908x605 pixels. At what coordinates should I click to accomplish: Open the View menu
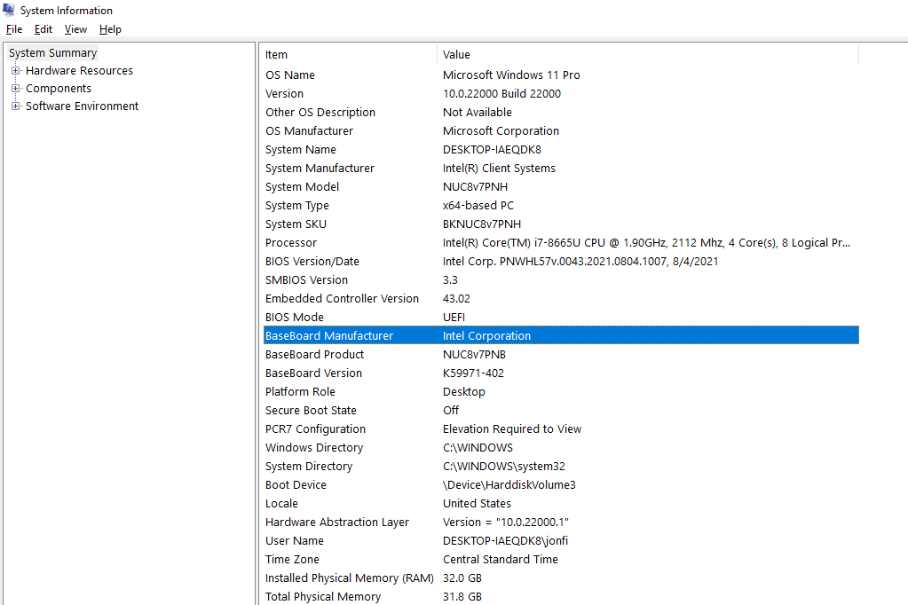(x=75, y=29)
